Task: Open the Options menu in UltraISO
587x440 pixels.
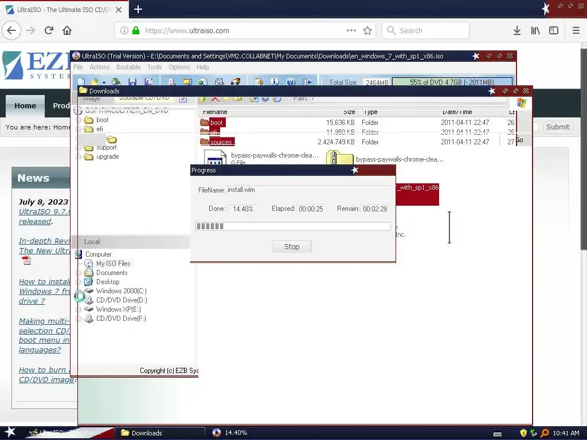Action: coord(179,67)
